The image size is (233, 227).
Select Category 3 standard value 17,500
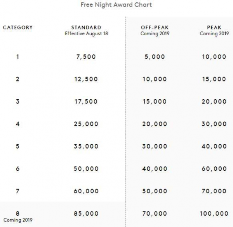86,102
